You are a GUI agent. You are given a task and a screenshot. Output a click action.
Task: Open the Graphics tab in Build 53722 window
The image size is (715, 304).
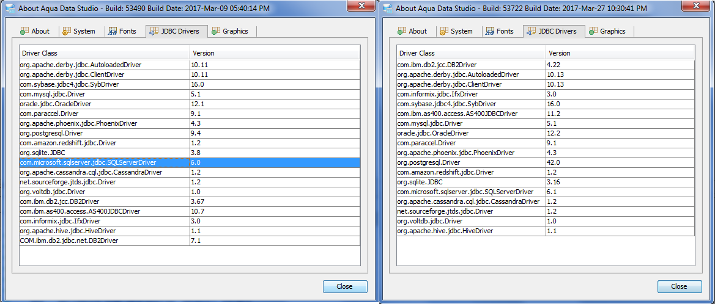click(x=607, y=31)
